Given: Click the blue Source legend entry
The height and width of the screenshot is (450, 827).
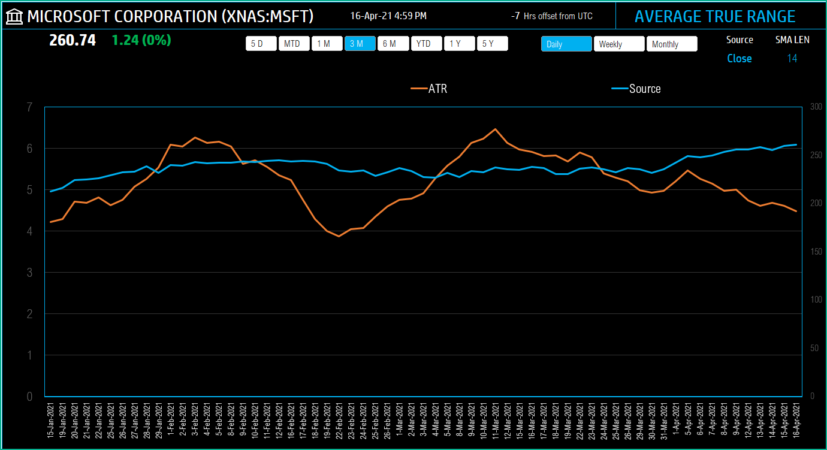Looking at the screenshot, I should (x=636, y=89).
